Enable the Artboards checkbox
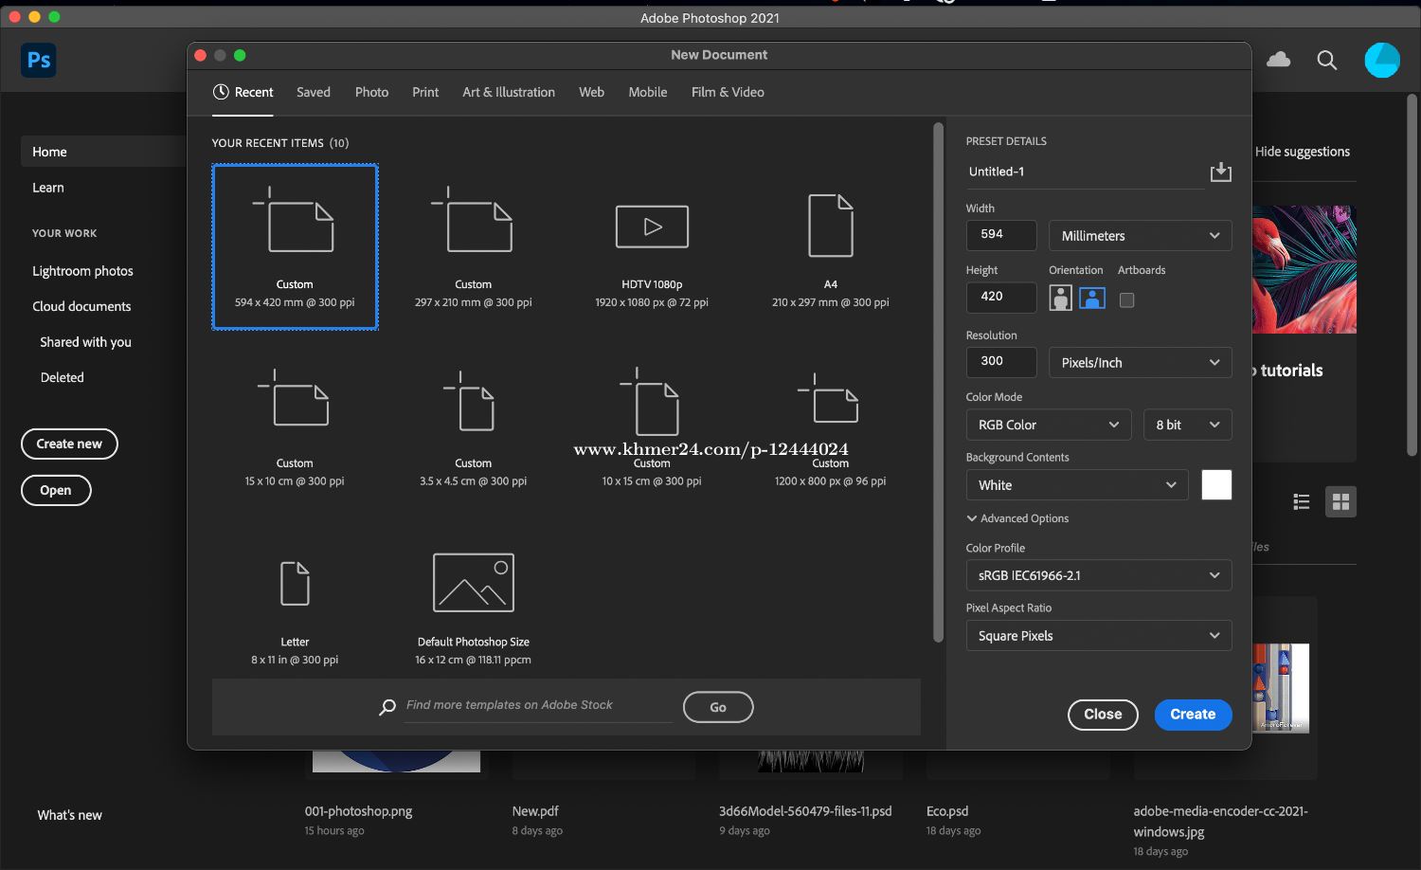 click(1125, 299)
